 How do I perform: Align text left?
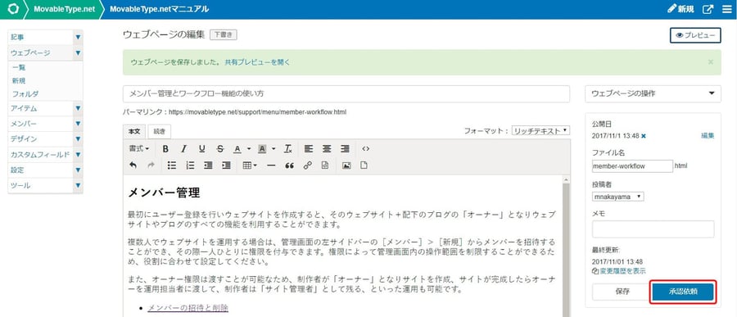click(x=309, y=148)
